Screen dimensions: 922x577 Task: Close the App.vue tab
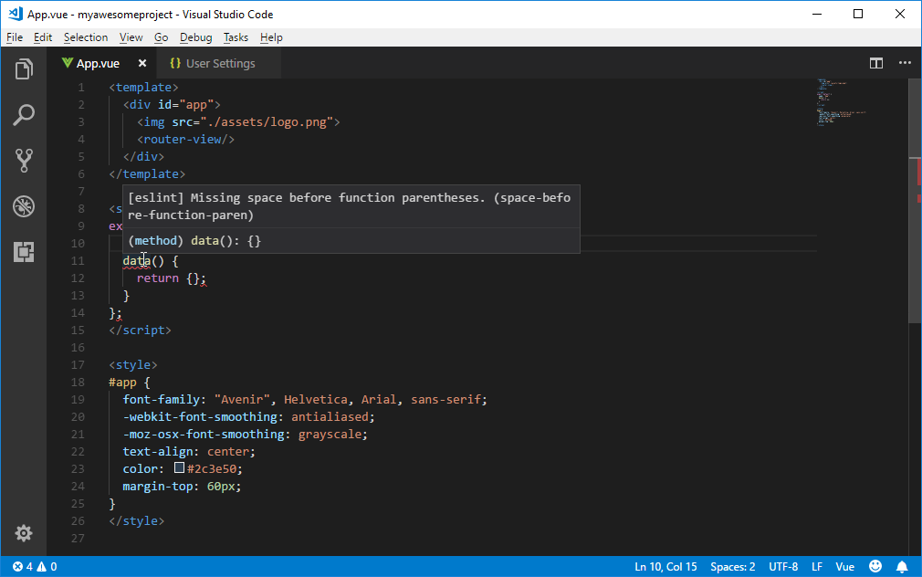[x=142, y=63]
